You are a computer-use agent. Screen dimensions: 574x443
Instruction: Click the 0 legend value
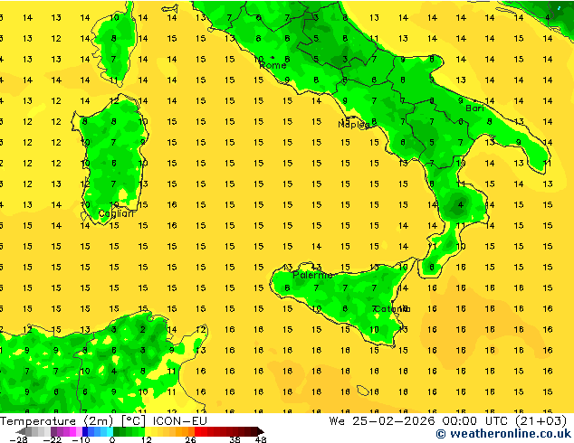[x=112, y=439]
